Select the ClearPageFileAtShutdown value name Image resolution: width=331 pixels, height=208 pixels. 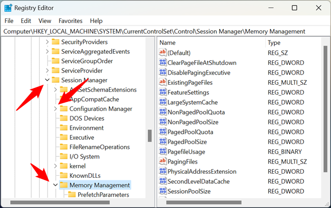(x=202, y=63)
